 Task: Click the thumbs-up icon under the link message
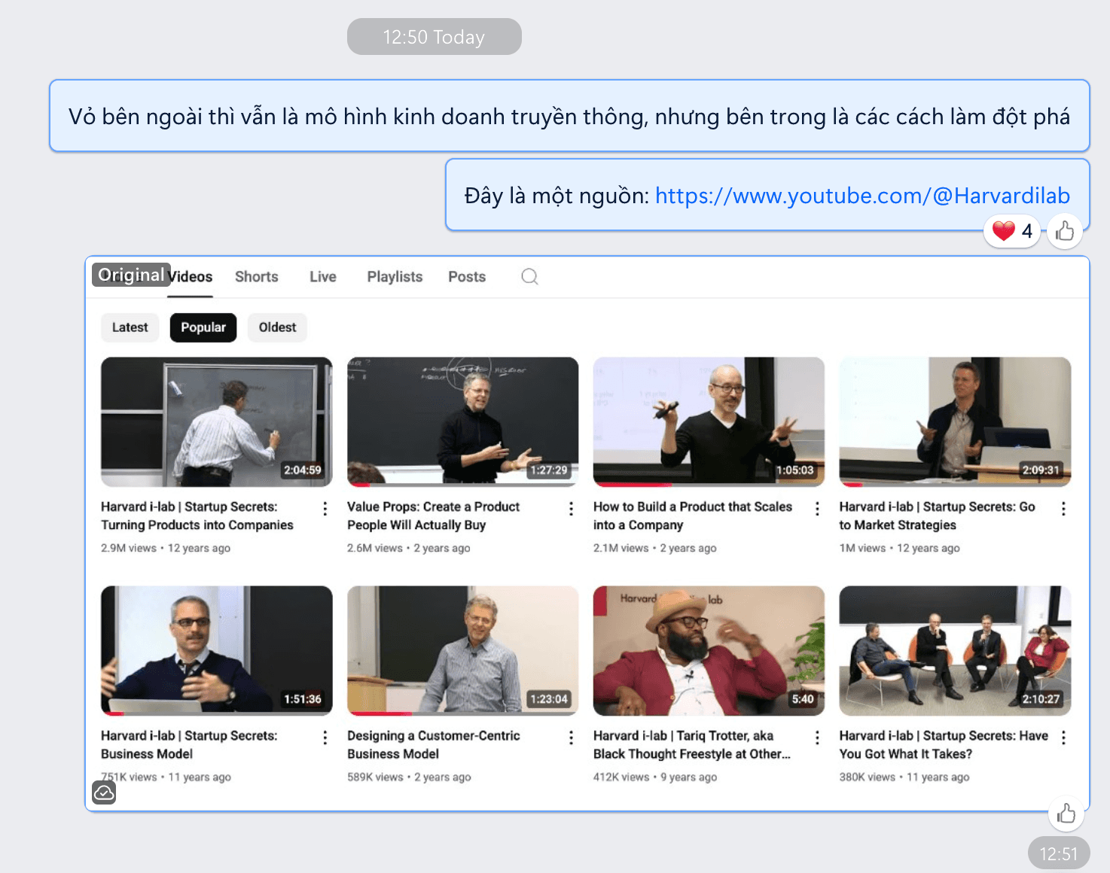click(x=1064, y=231)
